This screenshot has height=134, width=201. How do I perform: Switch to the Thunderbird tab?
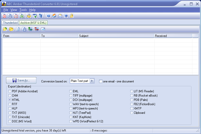(x=10, y=23)
